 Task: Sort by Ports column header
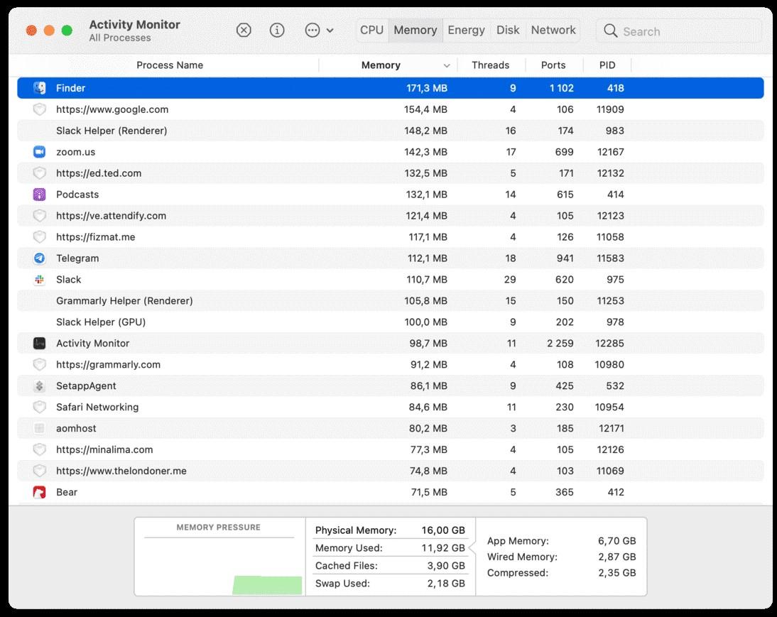coord(553,65)
